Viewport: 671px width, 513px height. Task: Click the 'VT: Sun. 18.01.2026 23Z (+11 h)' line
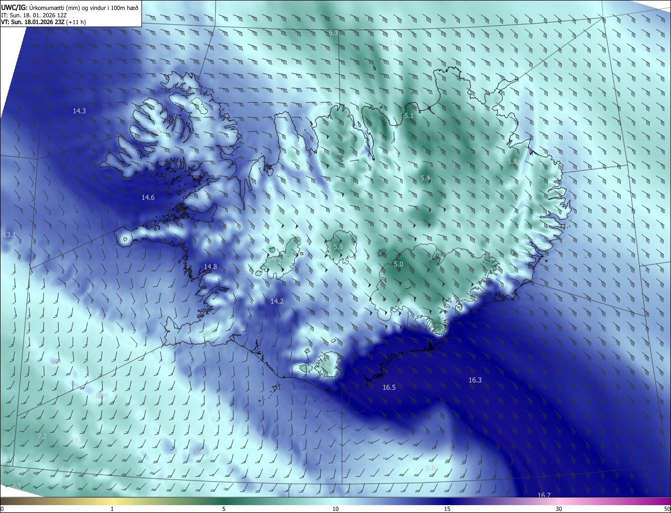42,23
